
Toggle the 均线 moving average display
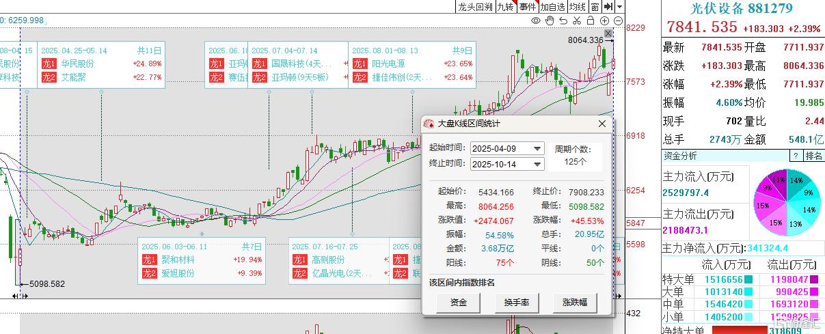[x=578, y=6]
